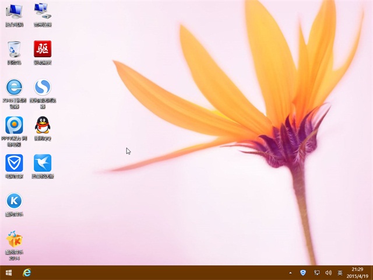Select the Recycle Bin icon

pos(14,49)
